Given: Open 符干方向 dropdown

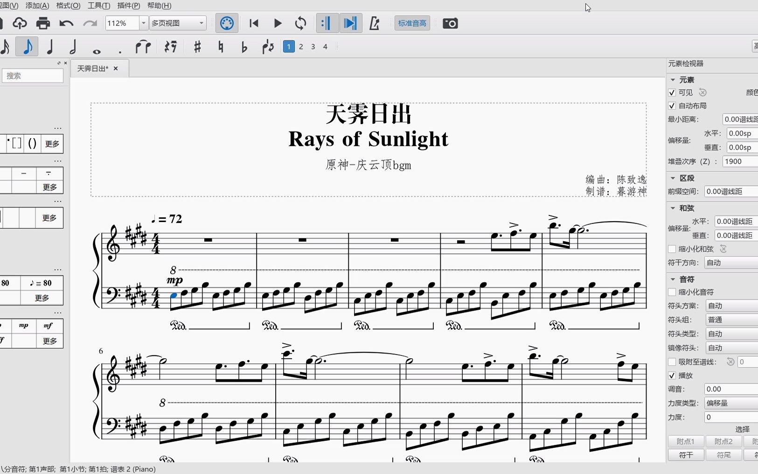Looking at the screenshot, I should tap(731, 263).
